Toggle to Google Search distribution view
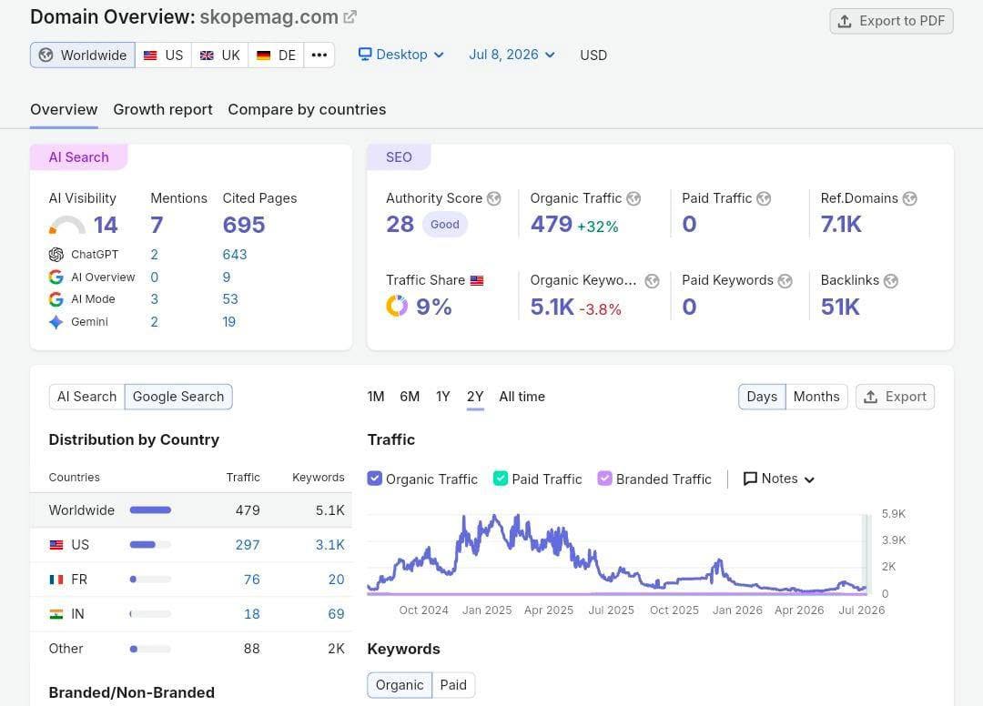The width and height of the screenshot is (983, 706). tap(178, 398)
